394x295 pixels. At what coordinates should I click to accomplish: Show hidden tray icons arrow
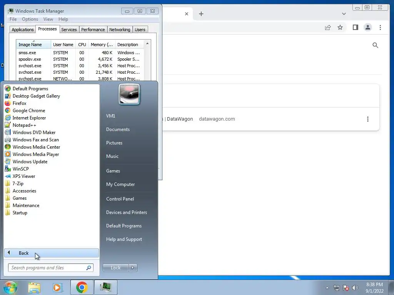[x=327, y=288]
